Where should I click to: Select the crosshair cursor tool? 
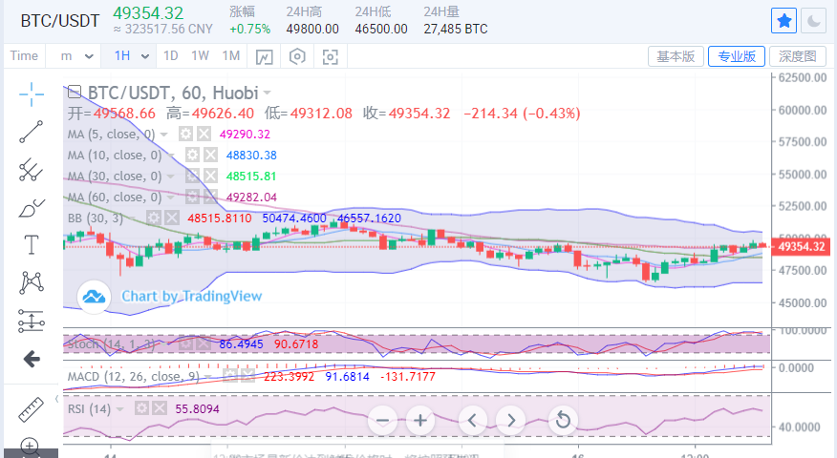[32, 94]
